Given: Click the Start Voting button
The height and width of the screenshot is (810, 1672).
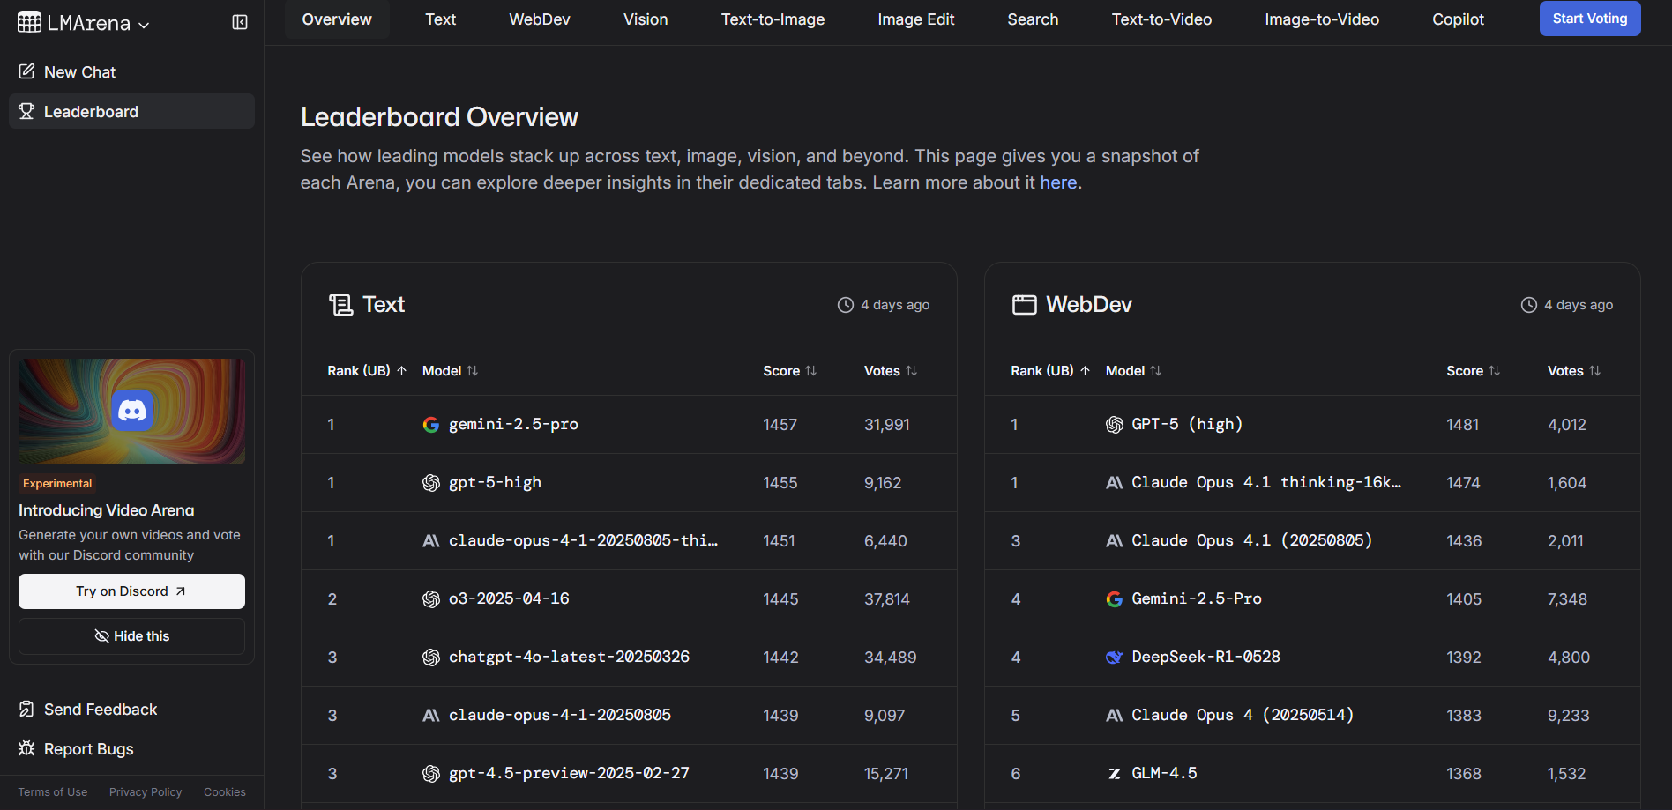Looking at the screenshot, I should pos(1590,19).
